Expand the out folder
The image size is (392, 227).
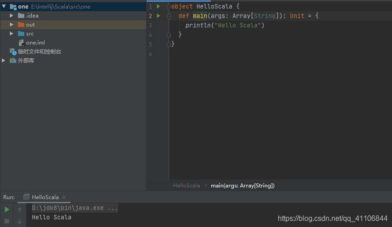12,25
